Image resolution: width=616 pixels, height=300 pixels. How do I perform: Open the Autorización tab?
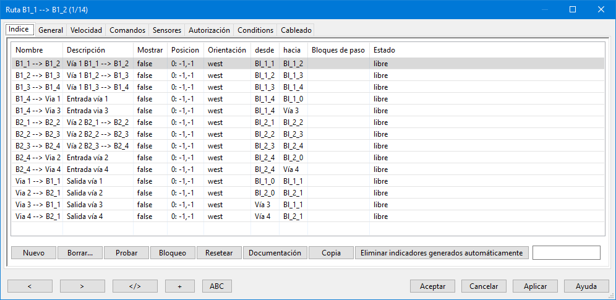click(x=209, y=30)
